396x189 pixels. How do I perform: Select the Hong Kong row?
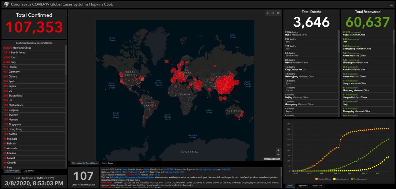pyautogui.click(x=34, y=129)
